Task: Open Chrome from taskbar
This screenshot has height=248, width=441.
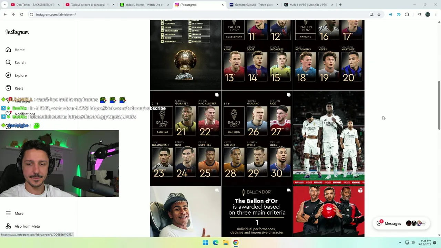Action: click(236, 242)
